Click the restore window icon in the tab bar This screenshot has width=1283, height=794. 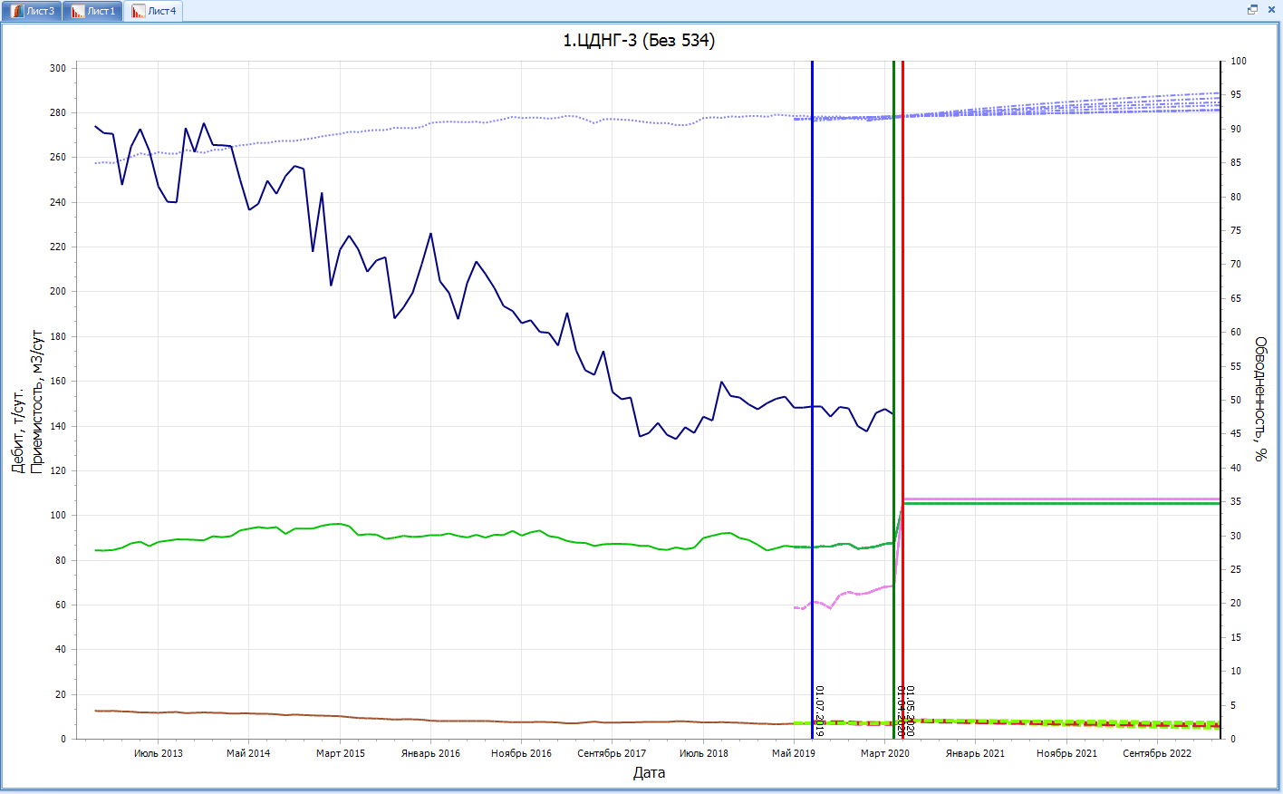(1252, 10)
